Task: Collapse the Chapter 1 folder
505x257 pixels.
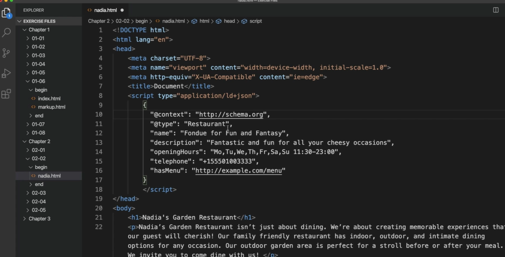Action: click(49, 30)
